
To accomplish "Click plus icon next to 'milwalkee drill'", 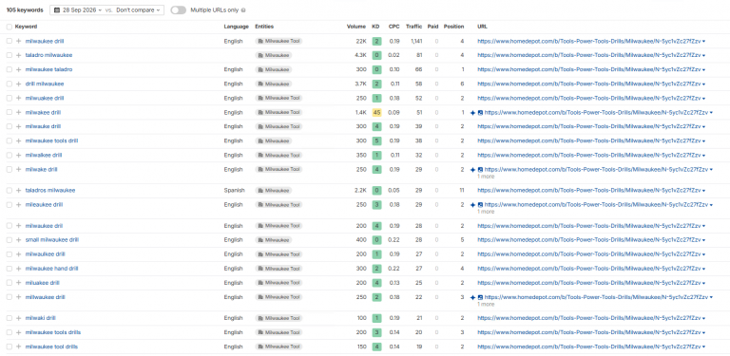I will [19, 156].
